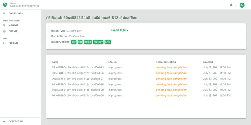Open the PRICING page
This screenshot has height=125, width=251.
[13, 43]
